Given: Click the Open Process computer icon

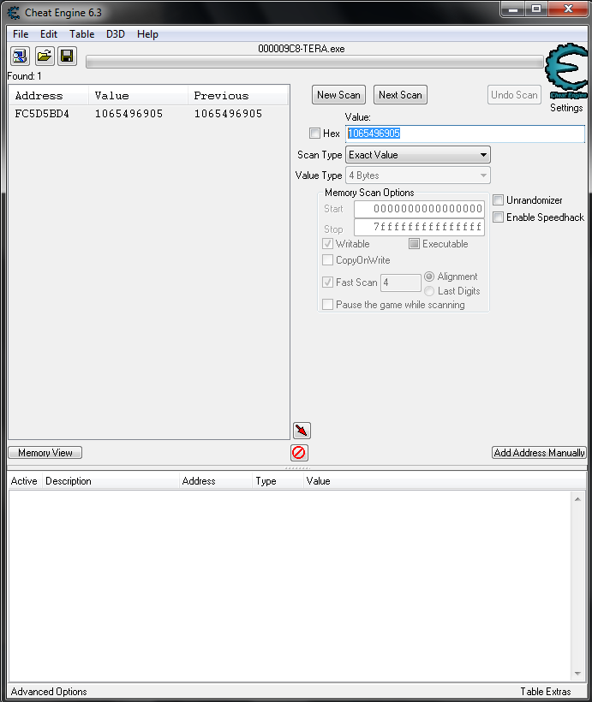Looking at the screenshot, I should coord(20,57).
